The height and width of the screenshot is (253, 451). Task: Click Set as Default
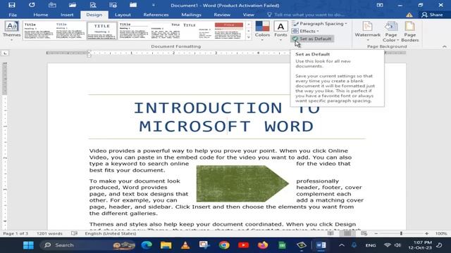point(312,39)
